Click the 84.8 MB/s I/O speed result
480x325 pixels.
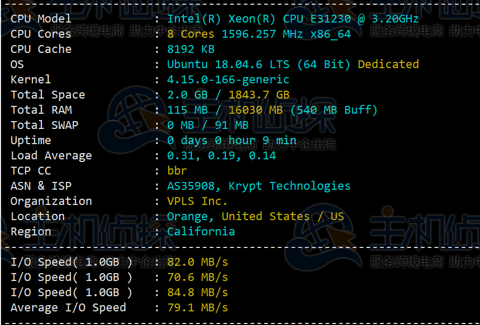pyautogui.click(x=198, y=292)
